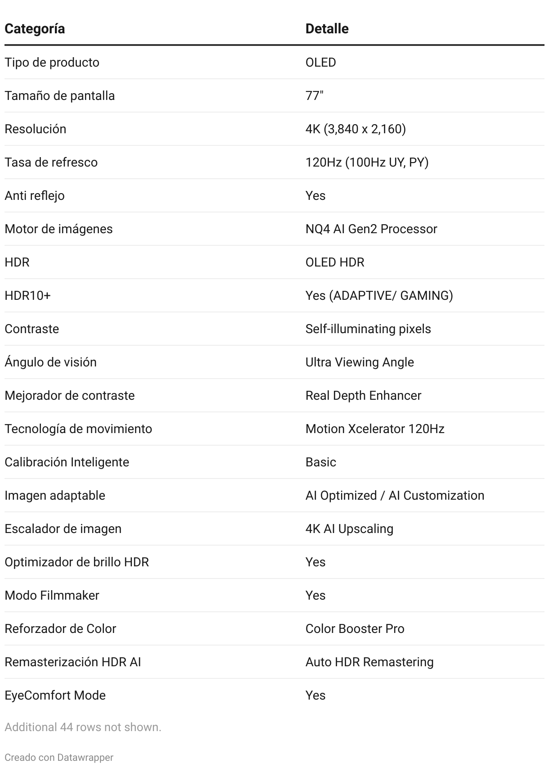This screenshot has height=768, width=549.
Task: Select the Tasa de refresco row label
Action: click(51, 162)
